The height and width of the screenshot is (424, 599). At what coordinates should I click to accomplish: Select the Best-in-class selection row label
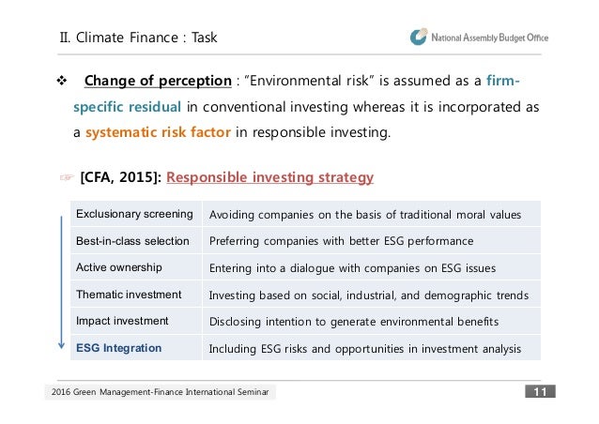[134, 240]
